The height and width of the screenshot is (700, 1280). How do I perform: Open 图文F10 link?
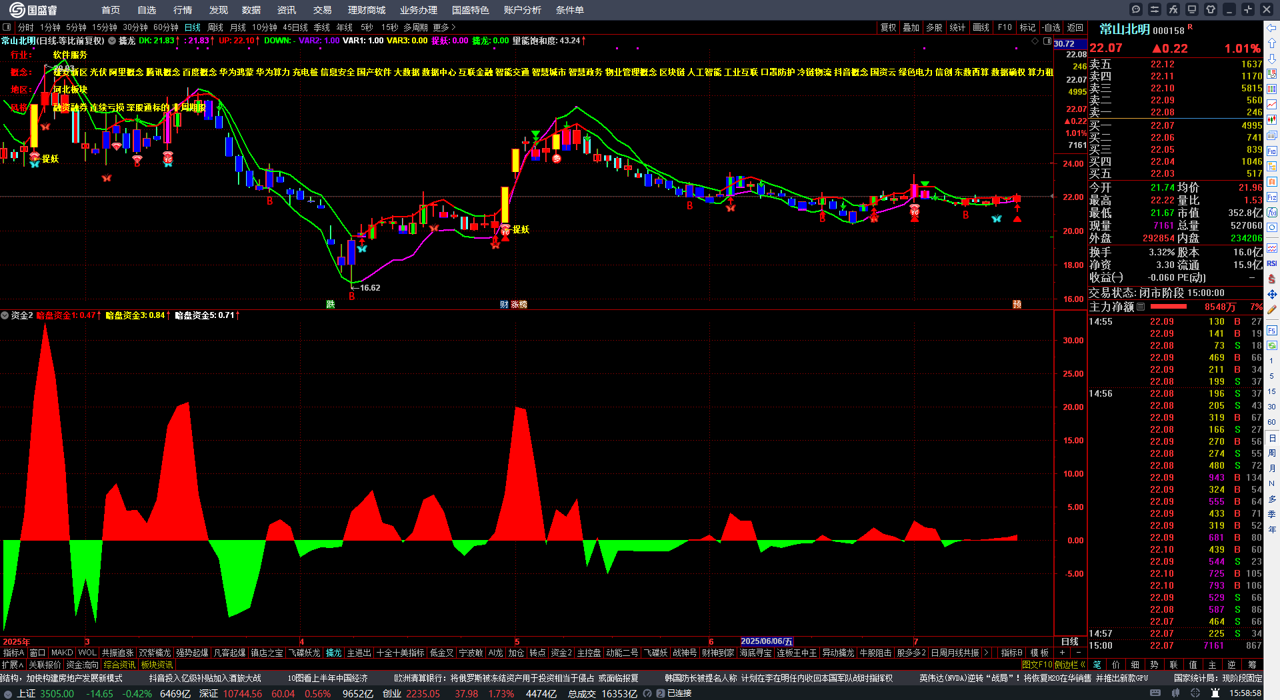tap(1037, 665)
